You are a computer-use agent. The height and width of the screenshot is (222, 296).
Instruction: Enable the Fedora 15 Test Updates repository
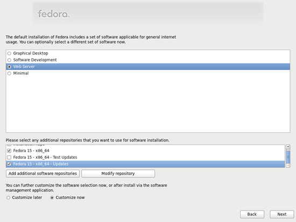coord(9,157)
